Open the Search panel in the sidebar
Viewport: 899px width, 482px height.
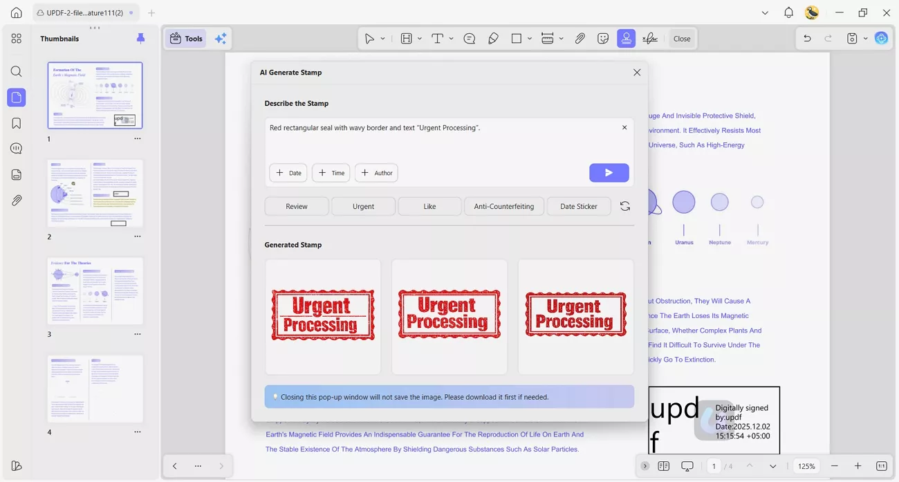click(16, 71)
